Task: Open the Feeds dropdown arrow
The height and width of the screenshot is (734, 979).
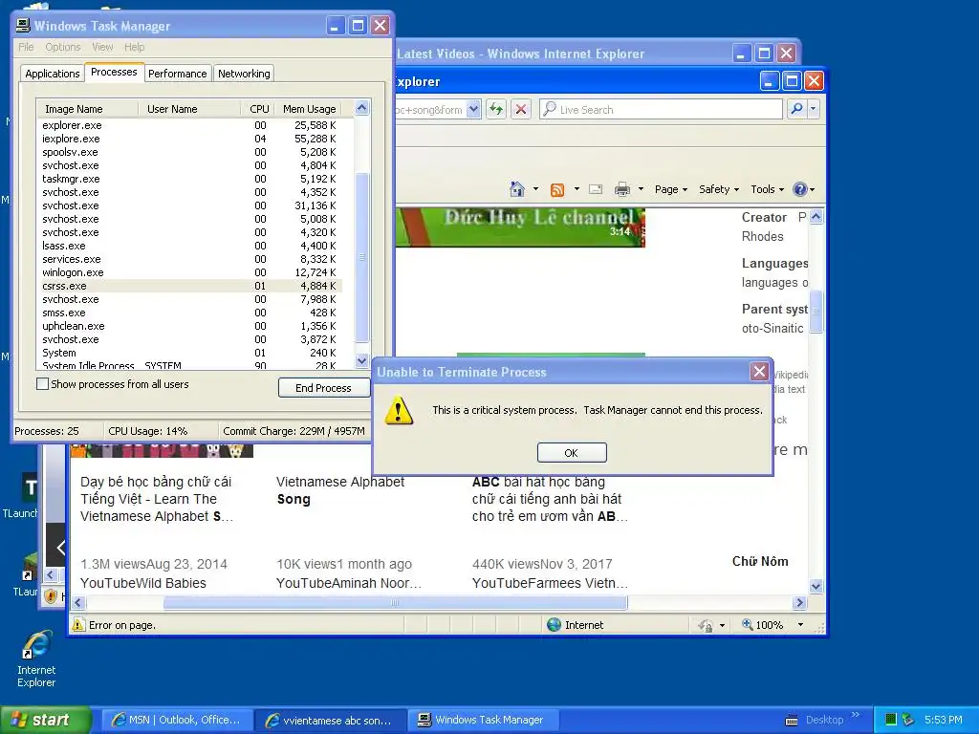Action: click(x=577, y=188)
